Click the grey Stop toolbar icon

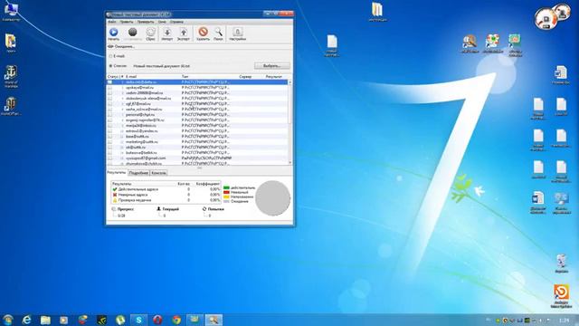pos(132,34)
